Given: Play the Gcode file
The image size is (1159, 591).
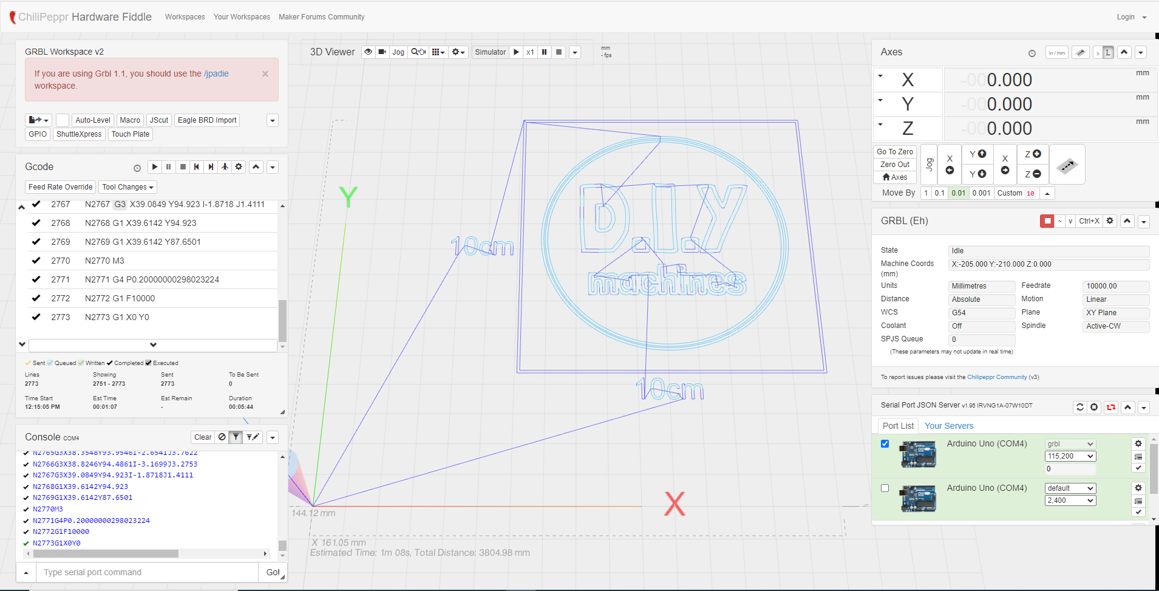Looking at the screenshot, I should [x=155, y=166].
